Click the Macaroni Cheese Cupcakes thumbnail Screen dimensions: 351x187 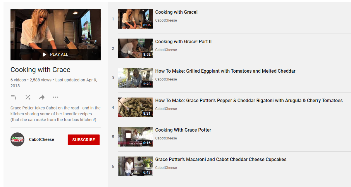[135, 166]
